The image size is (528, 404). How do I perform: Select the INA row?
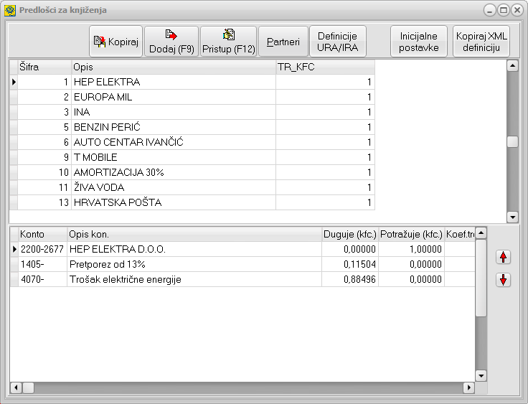point(192,112)
